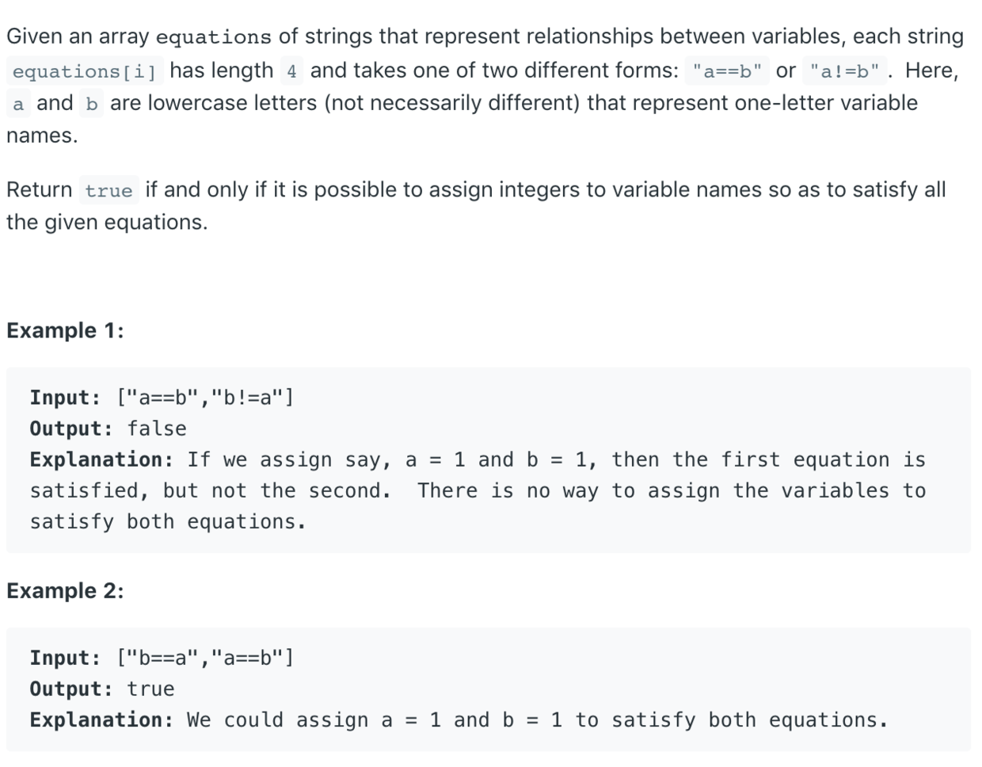
Task: Click the highlighted 'true' keyword
Action: 108,190
